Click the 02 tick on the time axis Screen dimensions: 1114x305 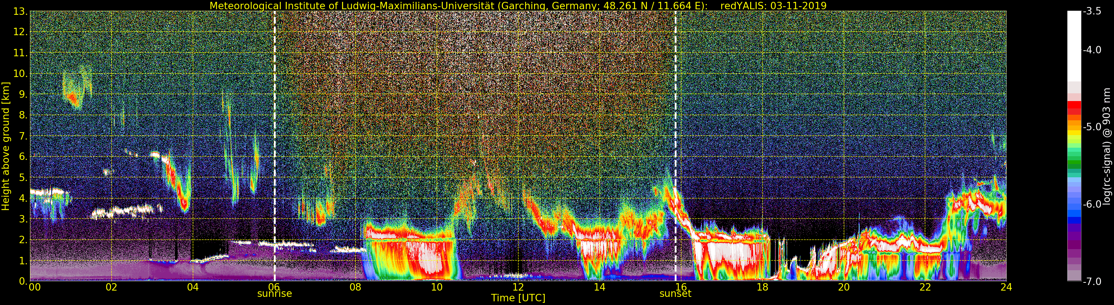point(111,287)
